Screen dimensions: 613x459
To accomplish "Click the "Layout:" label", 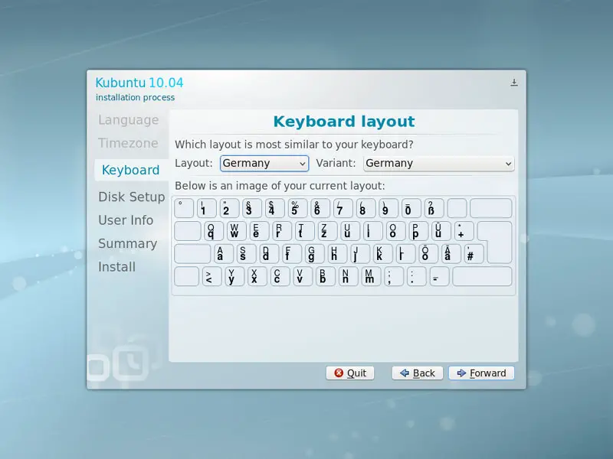I will [x=194, y=163].
